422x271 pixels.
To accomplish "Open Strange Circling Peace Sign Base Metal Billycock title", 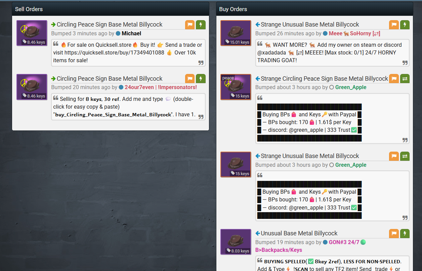I will point(324,79).
